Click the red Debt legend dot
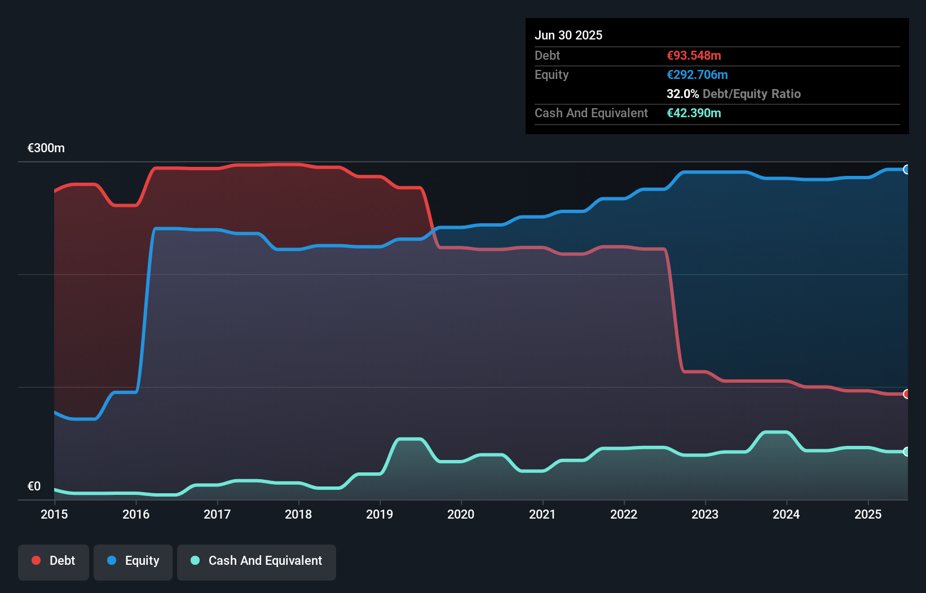The width and height of the screenshot is (926, 593). [36, 560]
